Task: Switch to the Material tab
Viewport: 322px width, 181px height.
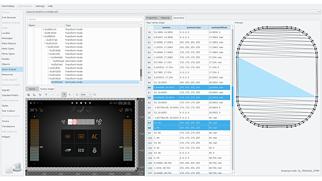Action: tap(165, 18)
